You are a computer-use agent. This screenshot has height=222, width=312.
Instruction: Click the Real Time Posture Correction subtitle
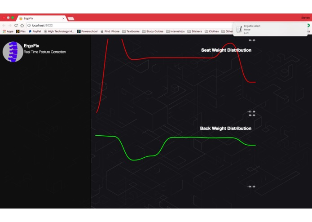(45, 52)
